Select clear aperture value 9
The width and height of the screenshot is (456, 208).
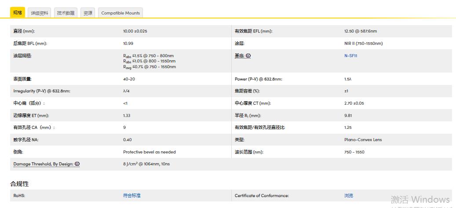[124, 128]
